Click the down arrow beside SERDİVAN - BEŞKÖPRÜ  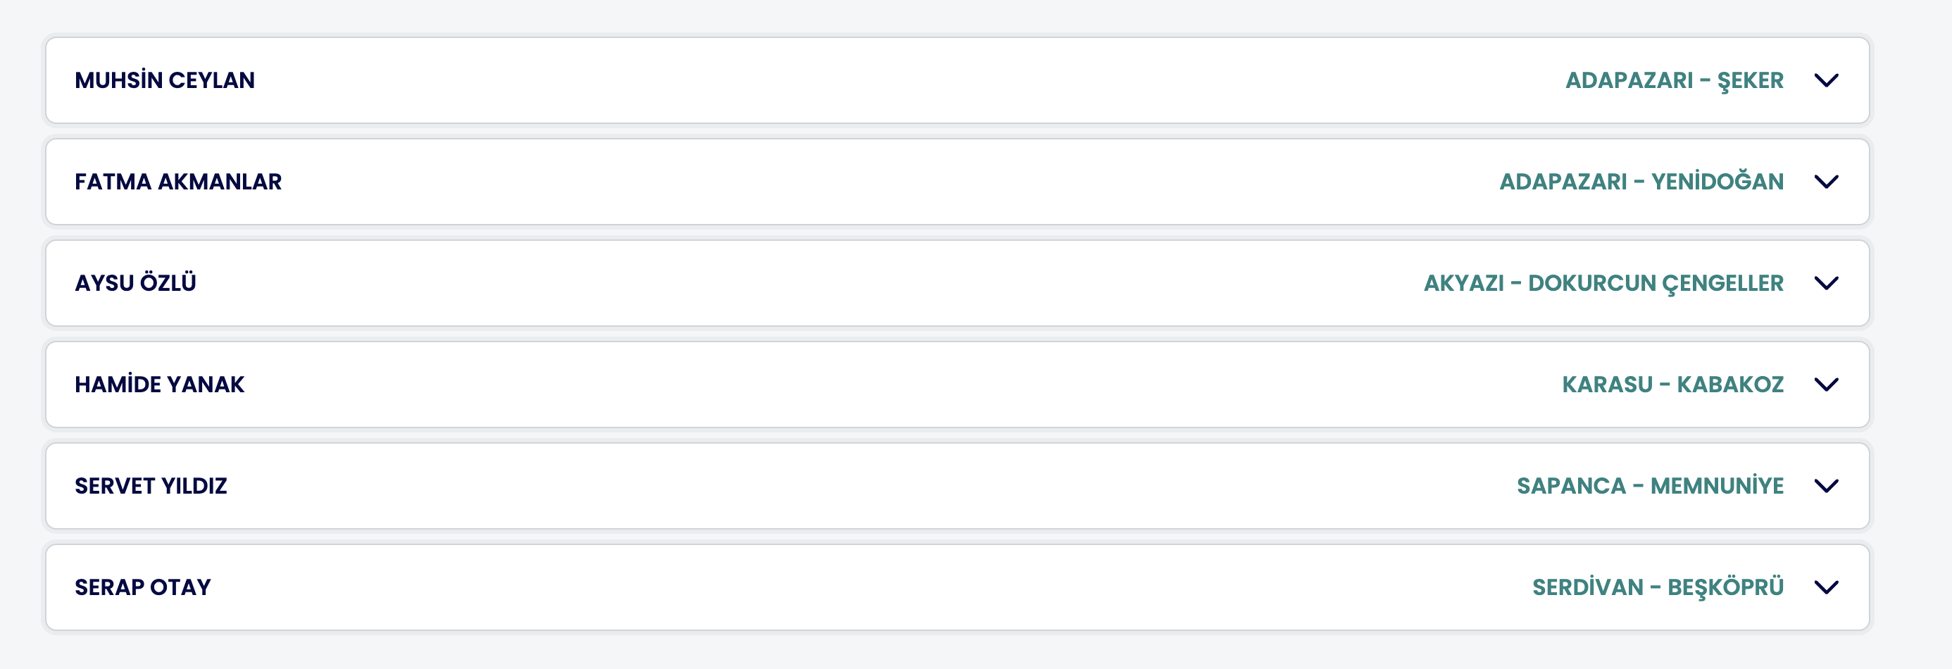(1826, 587)
